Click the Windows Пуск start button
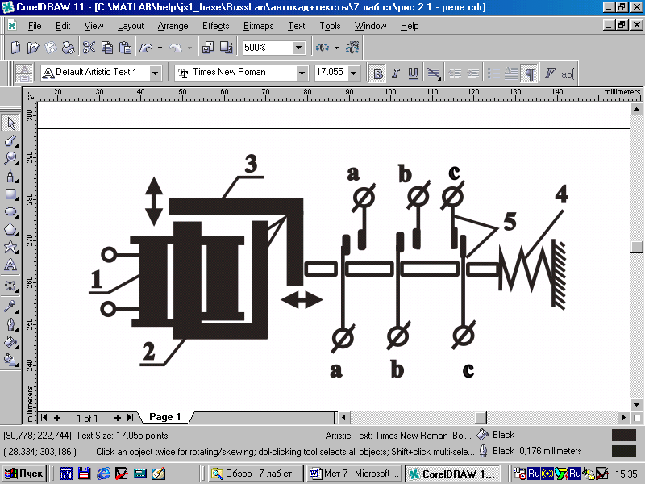Screen dimensions: 645x484 click(x=24, y=474)
